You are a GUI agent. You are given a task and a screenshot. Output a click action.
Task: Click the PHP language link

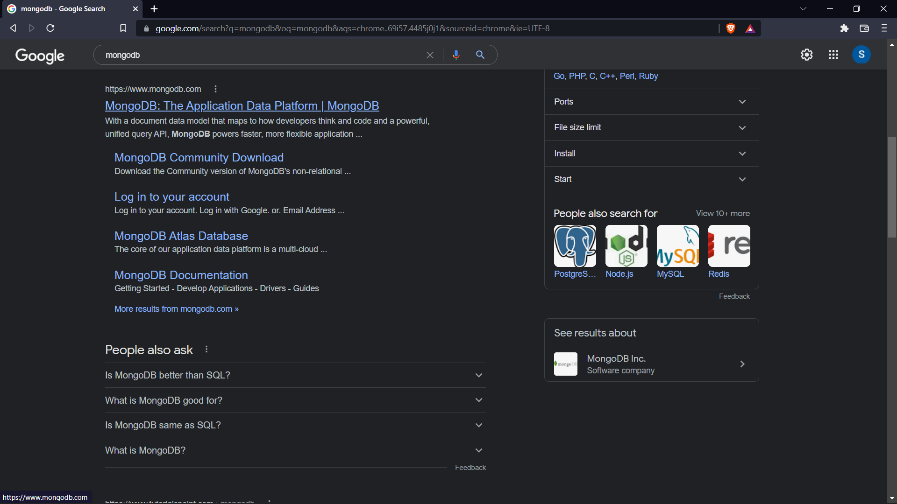point(577,76)
